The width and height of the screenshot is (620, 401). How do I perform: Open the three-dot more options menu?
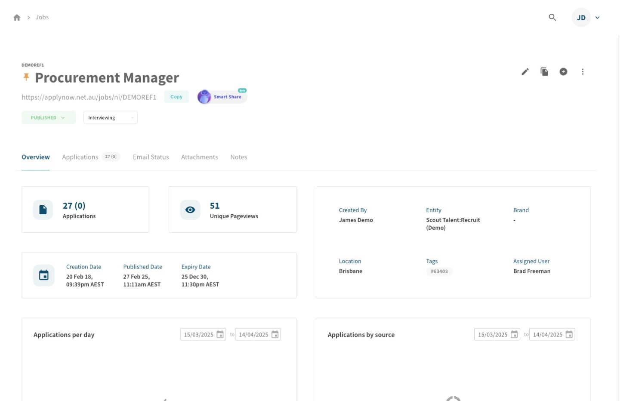583,72
